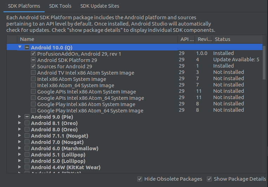This screenshot has height=187, width=268.
Task: Switch to the SDK Tools tab
Action: [x=60, y=6]
